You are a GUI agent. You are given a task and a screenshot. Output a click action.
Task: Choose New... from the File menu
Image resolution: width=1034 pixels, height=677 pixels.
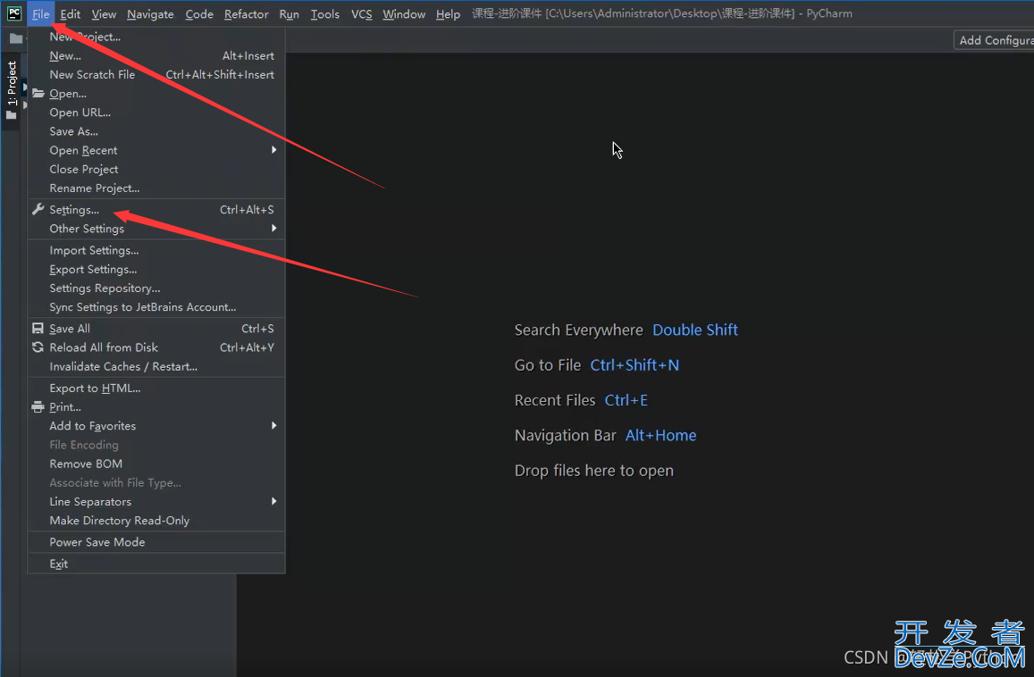point(156,56)
